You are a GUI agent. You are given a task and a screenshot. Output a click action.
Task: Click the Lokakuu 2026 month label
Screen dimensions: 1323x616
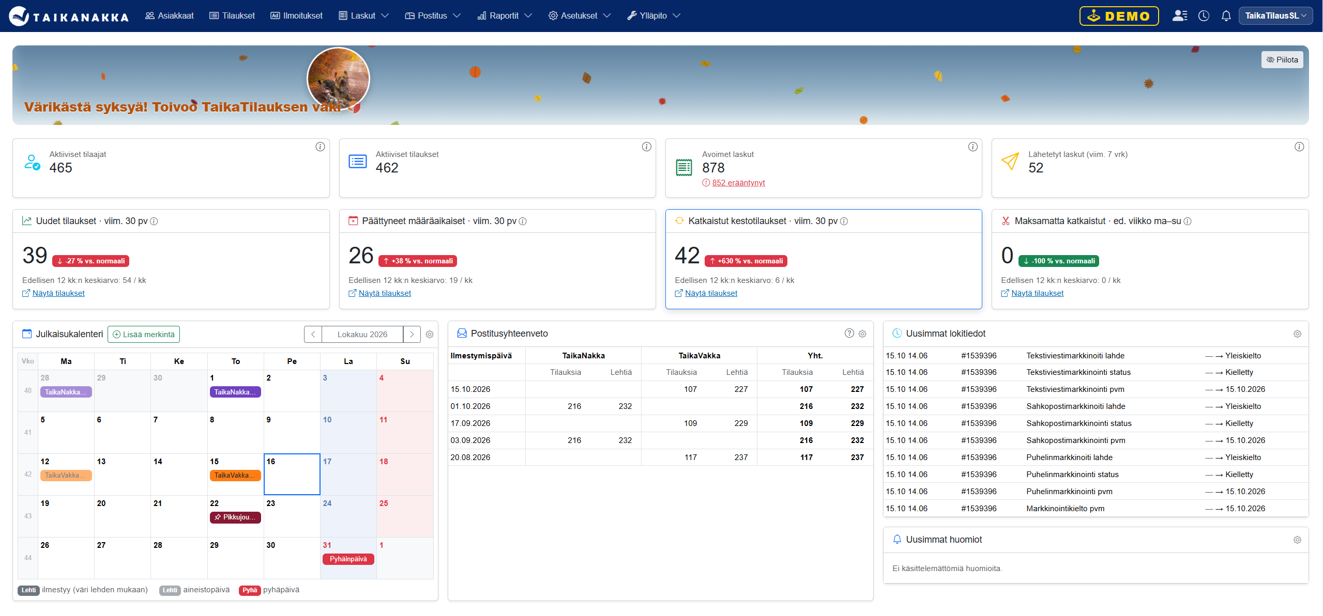[x=362, y=334]
